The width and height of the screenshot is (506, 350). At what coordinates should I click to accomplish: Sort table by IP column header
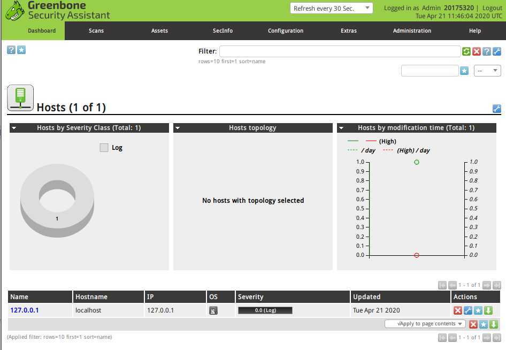pyautogui.click(x=150, y=296)
